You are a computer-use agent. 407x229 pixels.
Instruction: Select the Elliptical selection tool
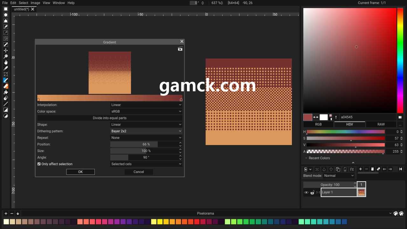tap(5, 15)
